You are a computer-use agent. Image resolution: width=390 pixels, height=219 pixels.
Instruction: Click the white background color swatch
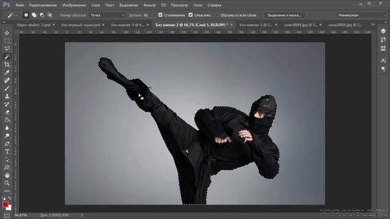10,209
